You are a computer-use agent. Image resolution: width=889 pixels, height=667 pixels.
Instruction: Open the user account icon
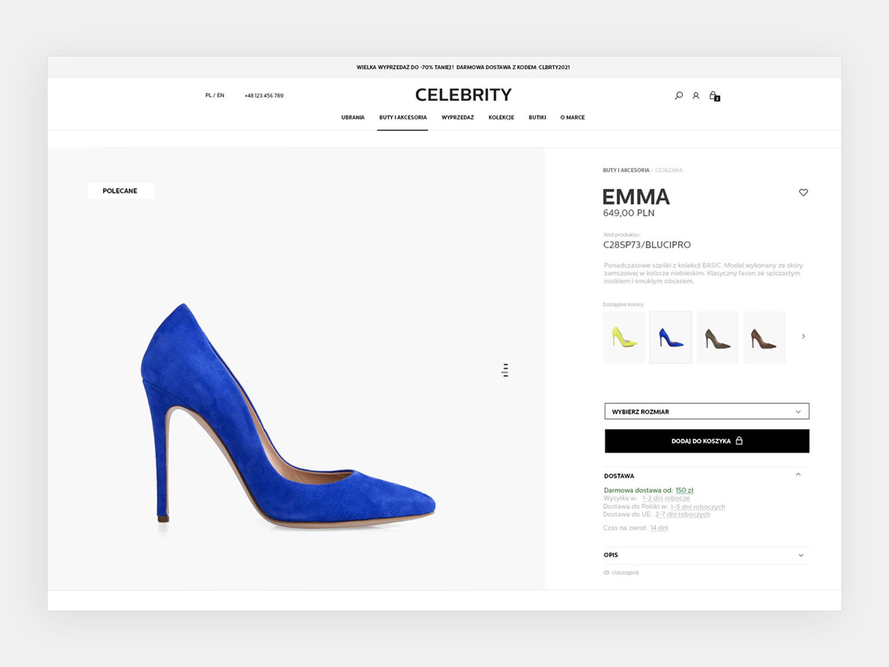click(696, 96)
